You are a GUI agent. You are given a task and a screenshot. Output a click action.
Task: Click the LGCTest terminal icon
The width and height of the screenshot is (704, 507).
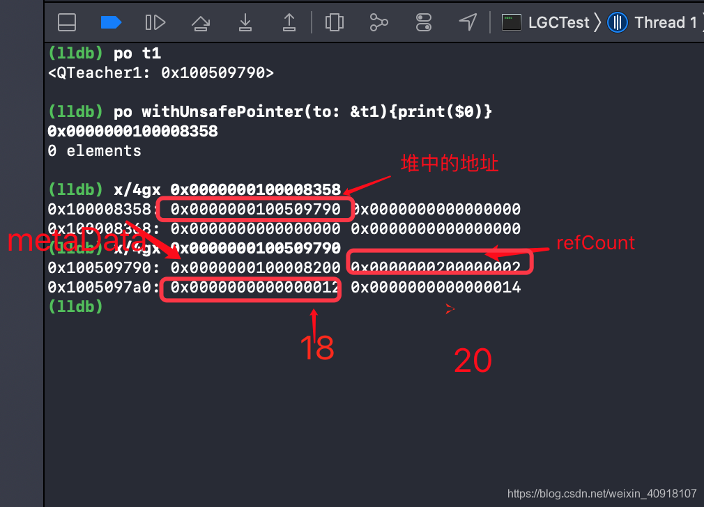511,22
